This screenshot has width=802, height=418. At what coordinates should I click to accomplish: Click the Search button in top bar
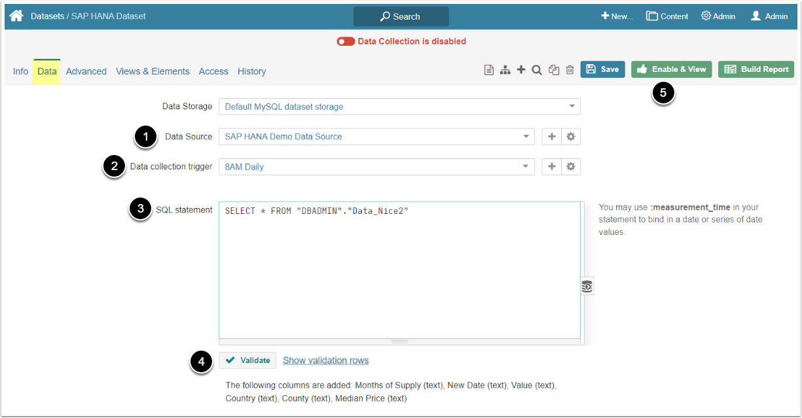[x=401, y=16]
